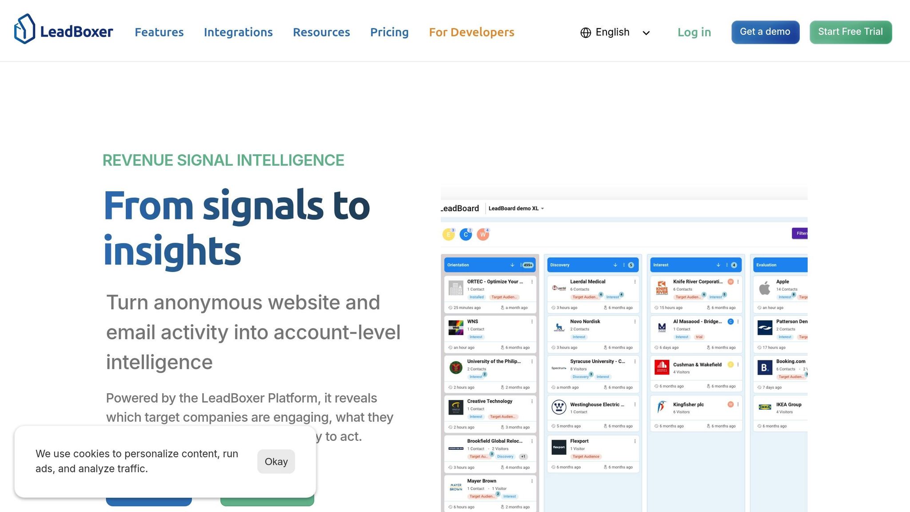Open the Resources menu
The image size is (910, 512).
(x=321, y=32)
